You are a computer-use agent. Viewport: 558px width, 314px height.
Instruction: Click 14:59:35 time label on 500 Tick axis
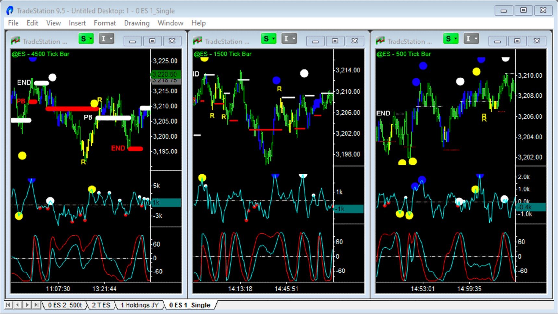point(469,289)
